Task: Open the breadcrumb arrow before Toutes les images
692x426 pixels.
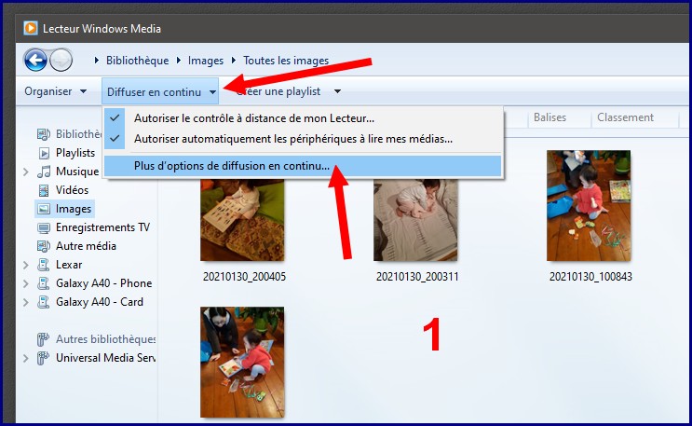Action: coord(234,60)
